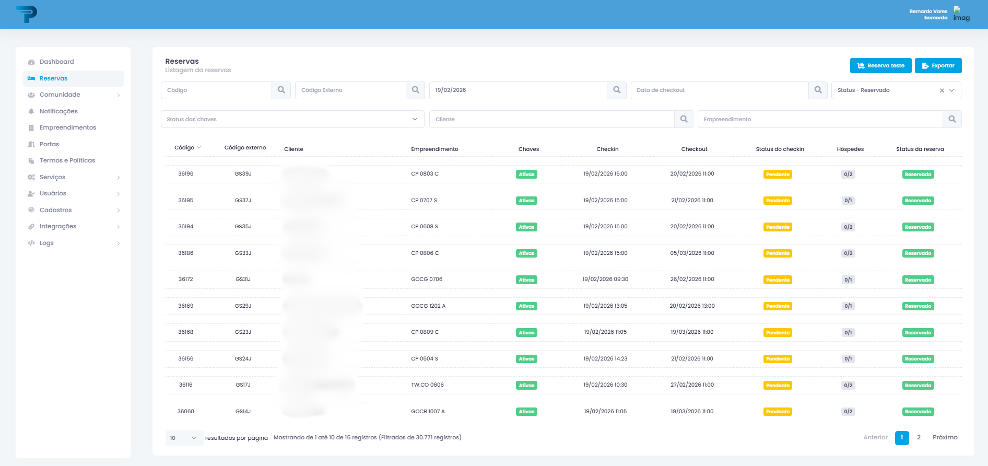Go to page 2 of results
This screenshot has width=988, height=466.
point(919,438)
